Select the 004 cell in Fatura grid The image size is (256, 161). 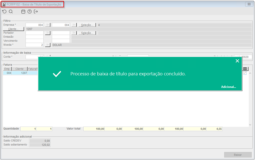click(7, 73)
